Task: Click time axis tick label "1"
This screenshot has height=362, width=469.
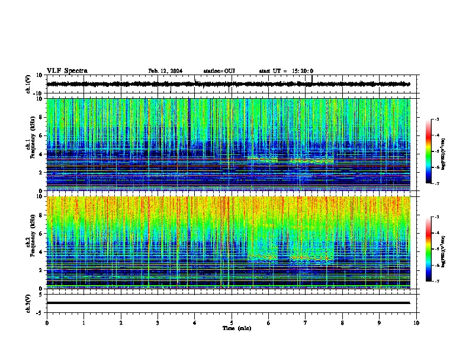Action: [x=83, y=323]
